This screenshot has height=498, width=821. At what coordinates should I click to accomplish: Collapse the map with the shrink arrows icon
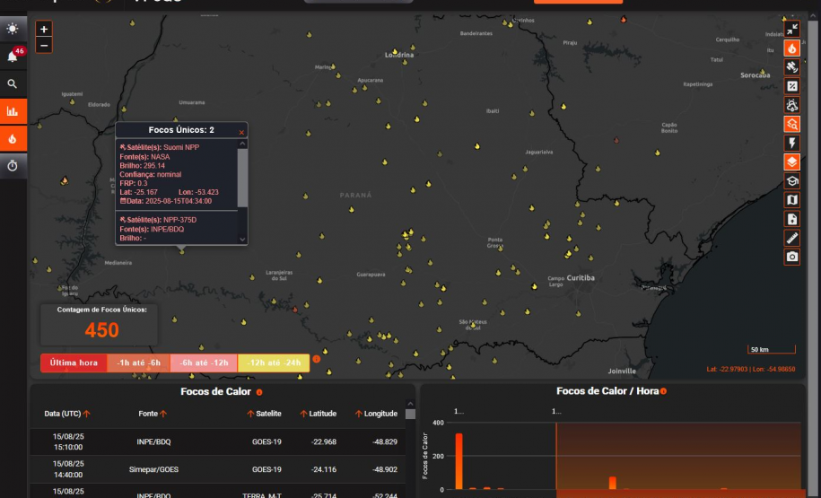point(792,30)
